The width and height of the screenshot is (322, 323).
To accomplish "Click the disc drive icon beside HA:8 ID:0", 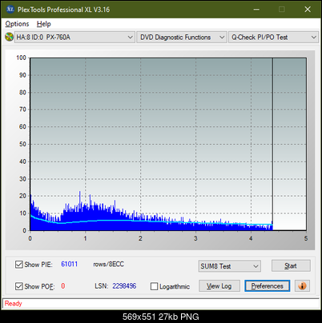I will point(9,37).
